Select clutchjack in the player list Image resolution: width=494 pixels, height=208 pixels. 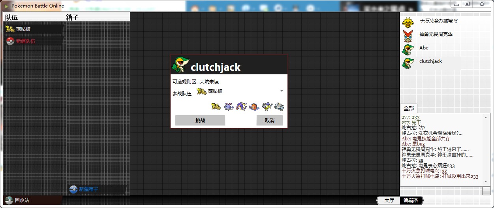click(x=430, y=61)
